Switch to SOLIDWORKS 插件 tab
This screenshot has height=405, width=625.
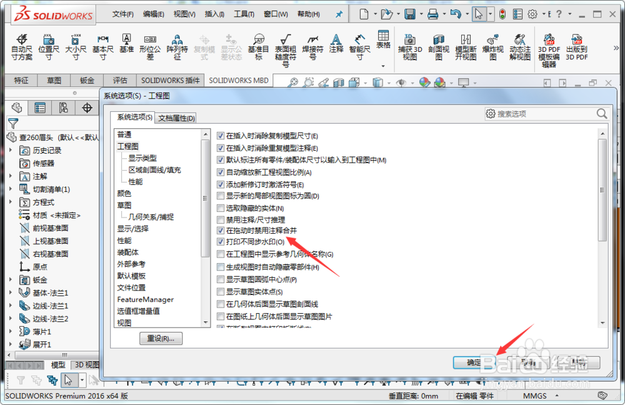coord(170,81)
